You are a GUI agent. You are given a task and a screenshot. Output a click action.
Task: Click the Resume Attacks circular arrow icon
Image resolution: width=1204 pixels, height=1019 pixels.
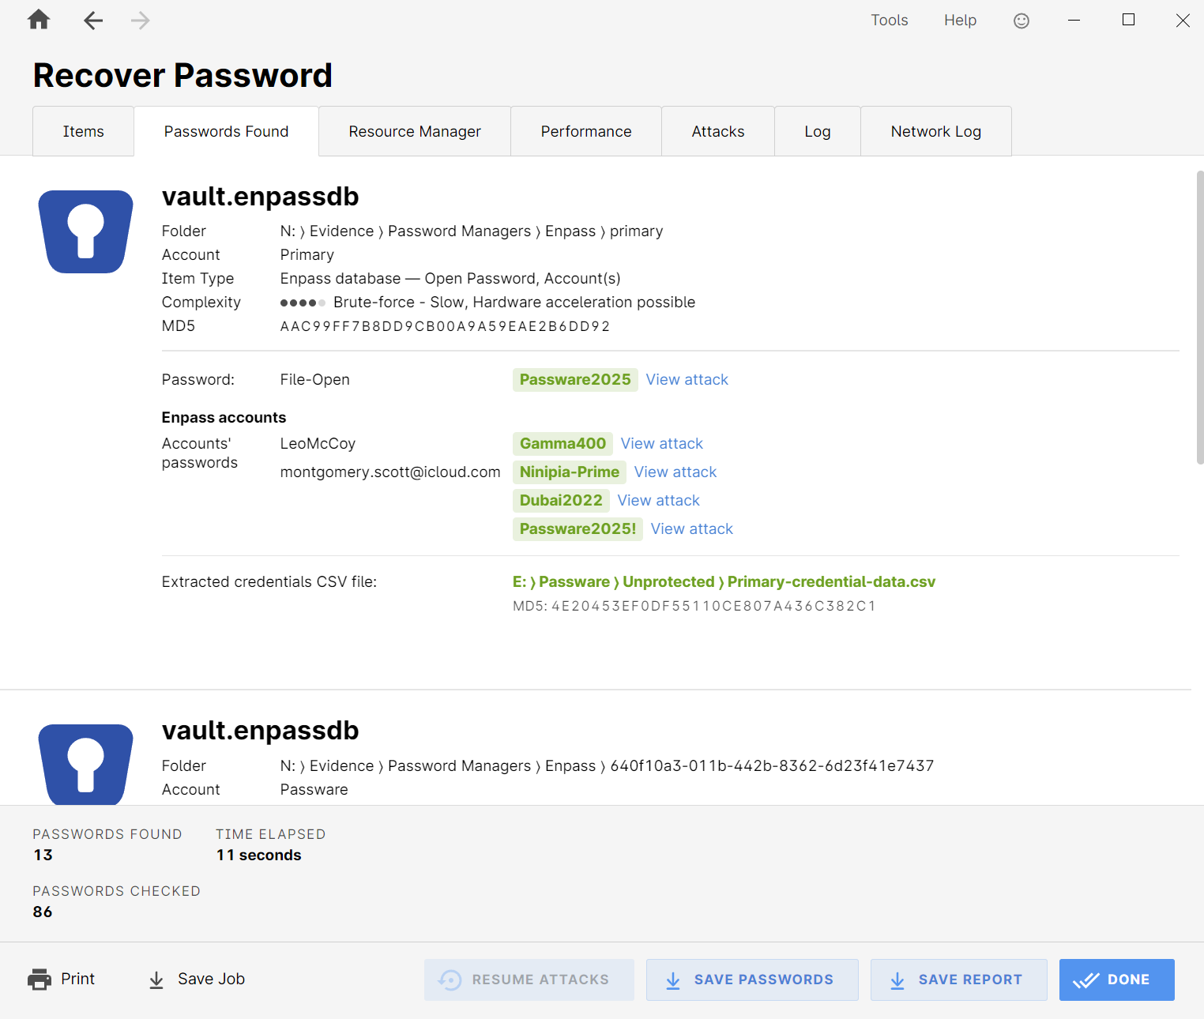point(450,980)
